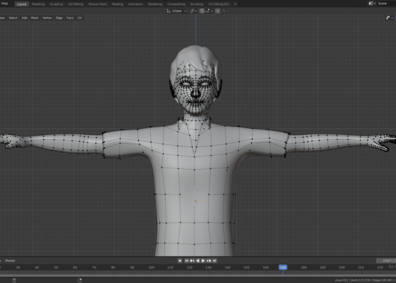Switch to the Modeling workspace tab
The height and width of the screenshot is (283, 396).
click(38, 4)
